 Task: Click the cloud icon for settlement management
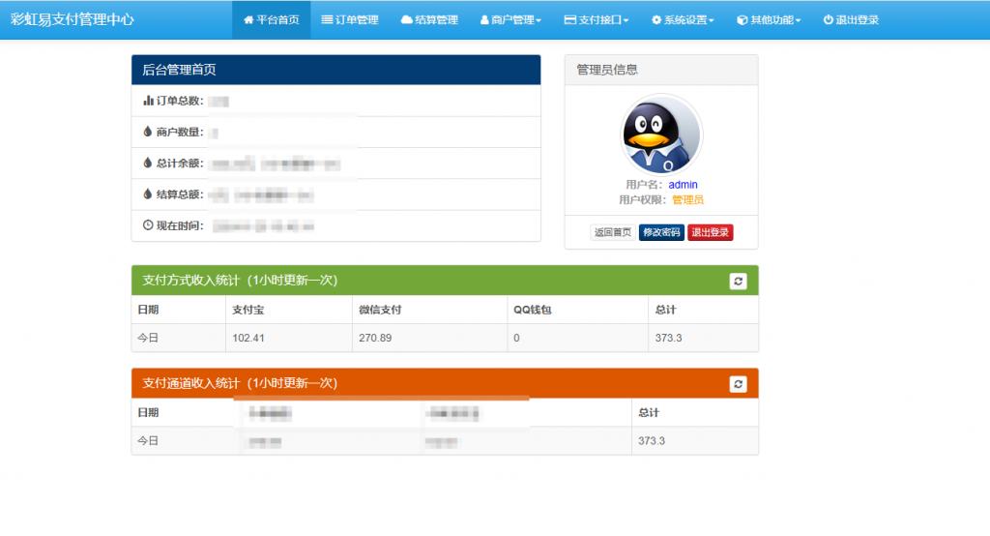[x=406, y=19]
